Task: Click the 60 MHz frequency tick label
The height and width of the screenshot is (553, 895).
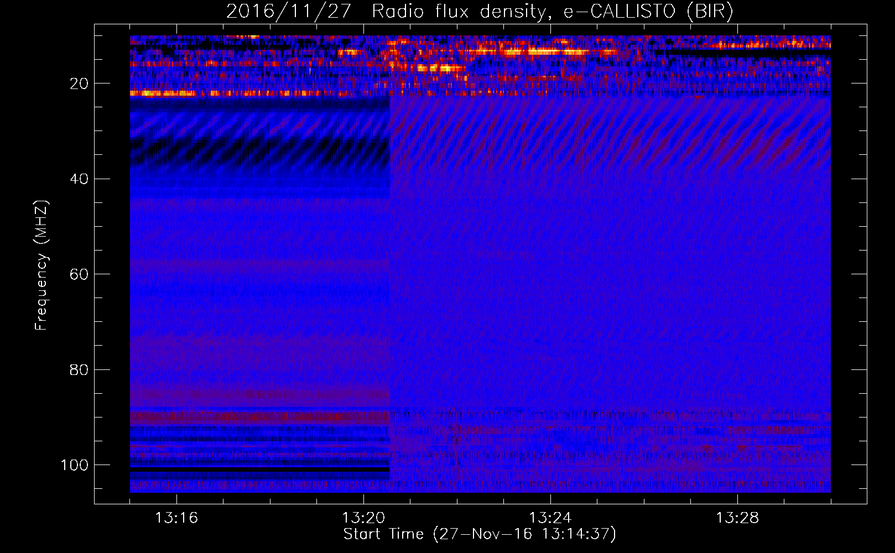Action: pyautogui.click(x=79, y=274)
